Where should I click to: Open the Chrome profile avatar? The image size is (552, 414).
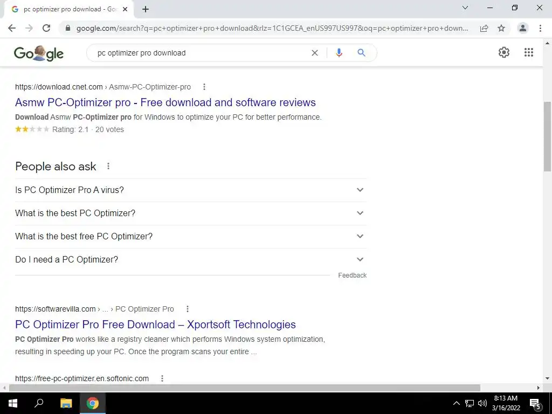(523, 28)
